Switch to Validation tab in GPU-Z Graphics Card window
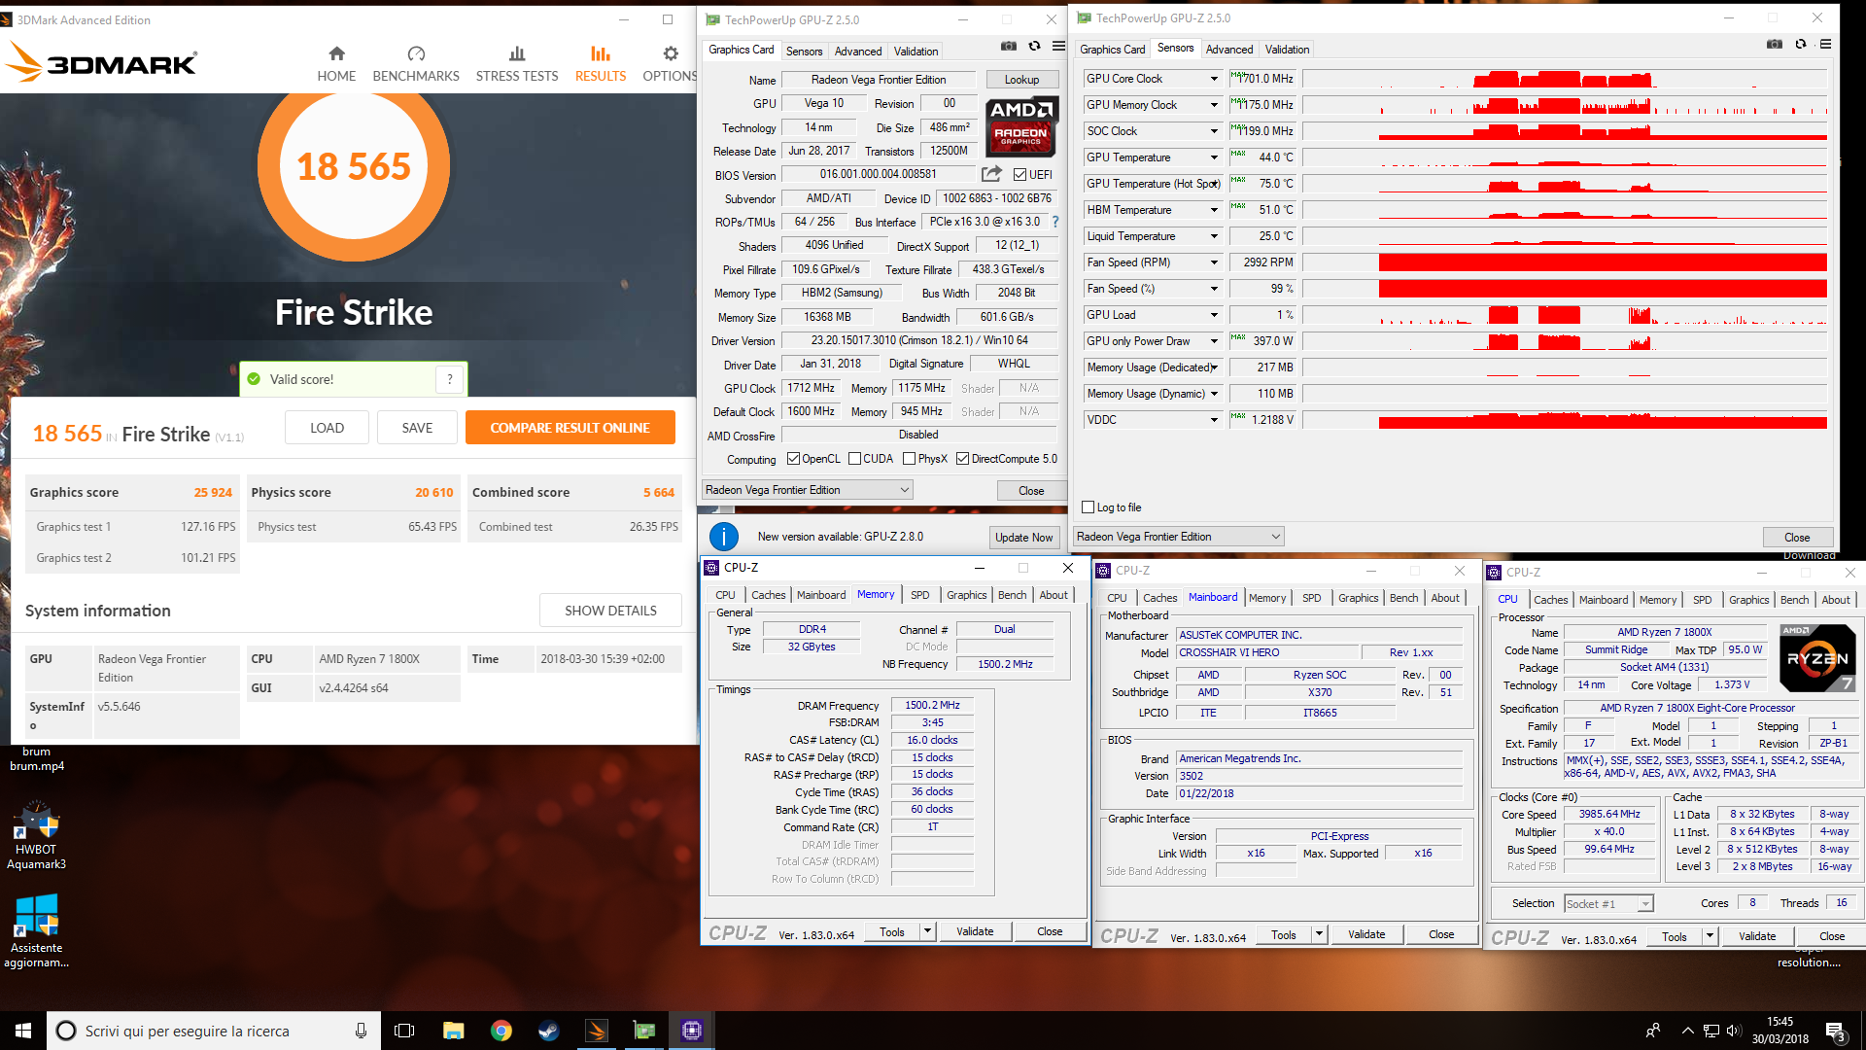The image size is (1866, 1050). coord(916,52)
